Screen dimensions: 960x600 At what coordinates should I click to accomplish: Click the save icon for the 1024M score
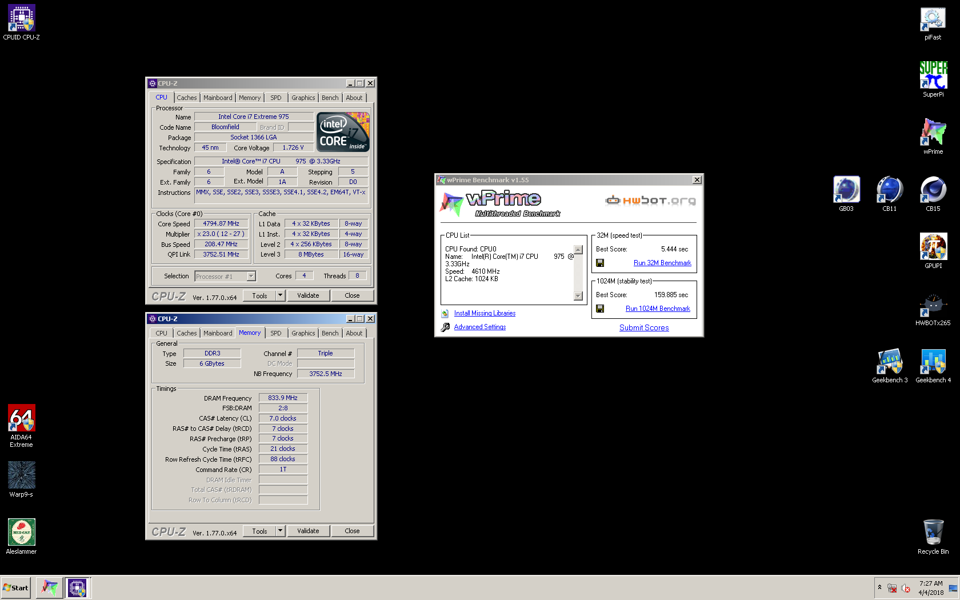coord(600,309)
